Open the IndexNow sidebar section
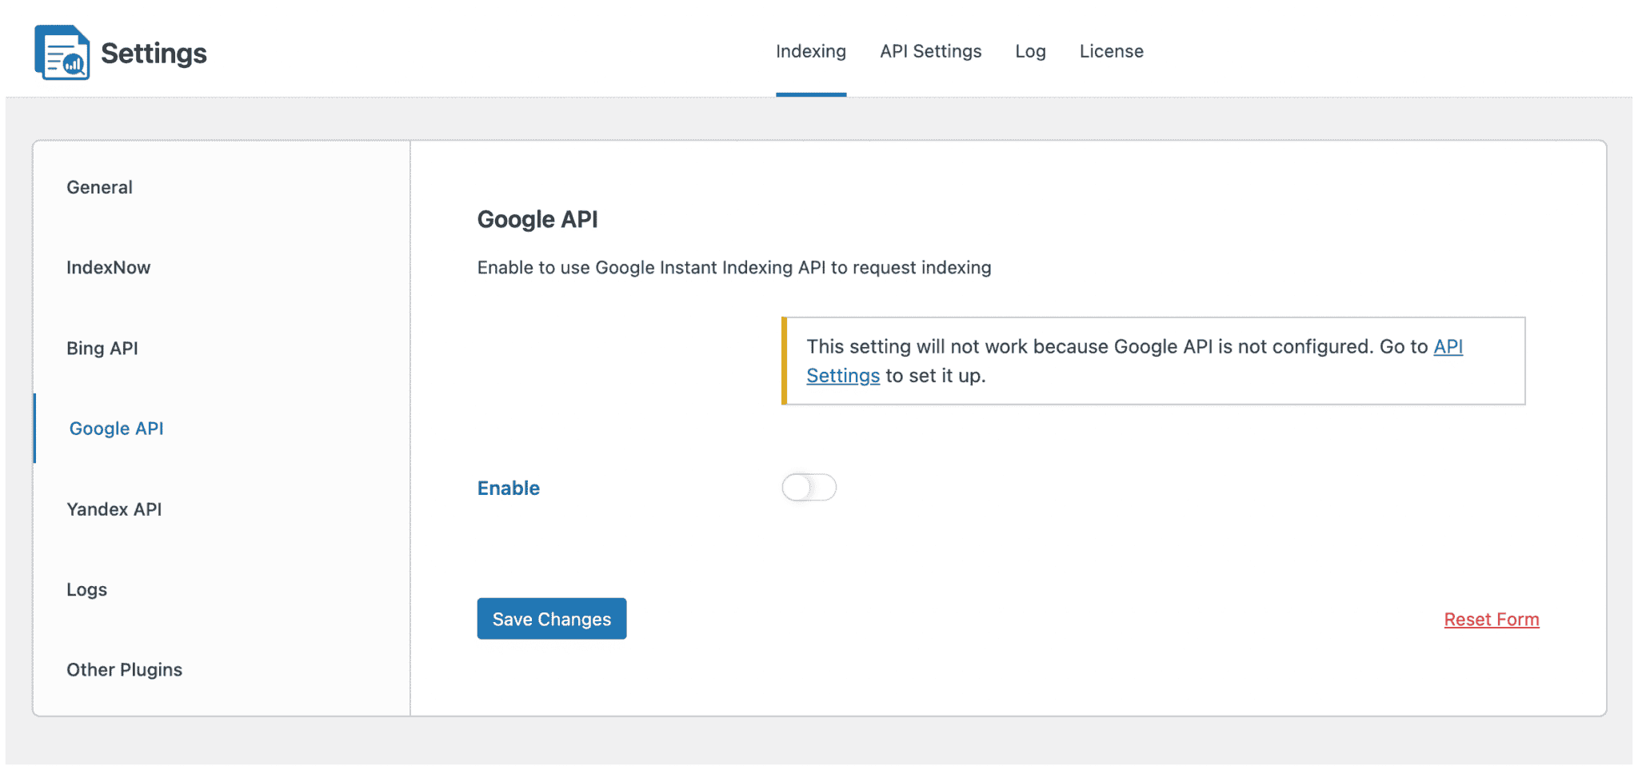Screen dimensions: 1638x770 click(108, 268)
